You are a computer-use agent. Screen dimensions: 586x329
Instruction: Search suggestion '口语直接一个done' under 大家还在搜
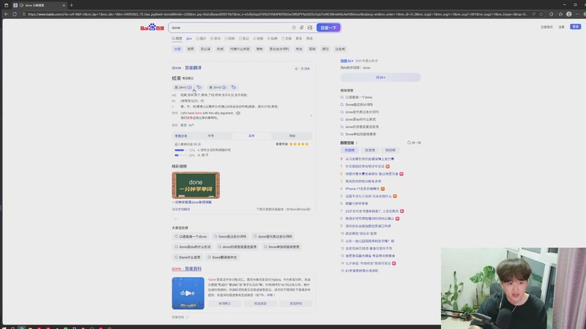coord(190,236)
